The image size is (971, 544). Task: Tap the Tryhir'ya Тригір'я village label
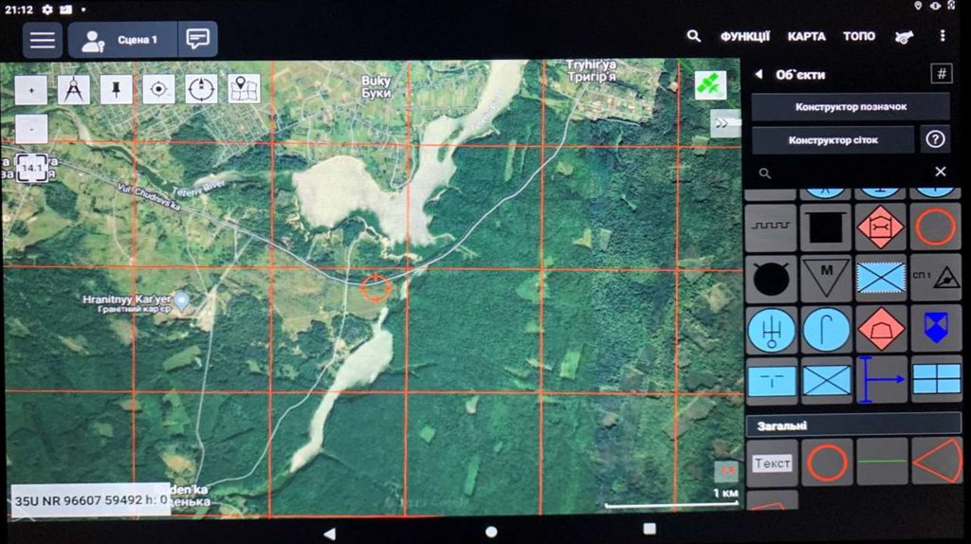pyautogui.click(x=592, y=70)
